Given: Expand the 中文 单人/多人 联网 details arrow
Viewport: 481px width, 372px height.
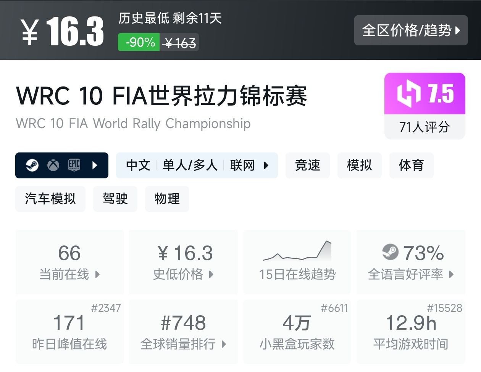Looking at the screenshot, I should [x=266, y=165].
